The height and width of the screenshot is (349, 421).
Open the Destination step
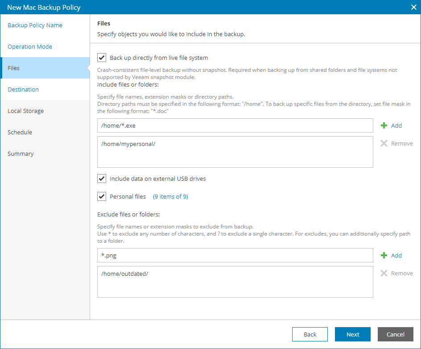pyautogui.click(x=23, y=90)
